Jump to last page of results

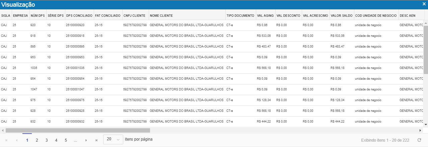pyautogui.click(x=96, y=140)
